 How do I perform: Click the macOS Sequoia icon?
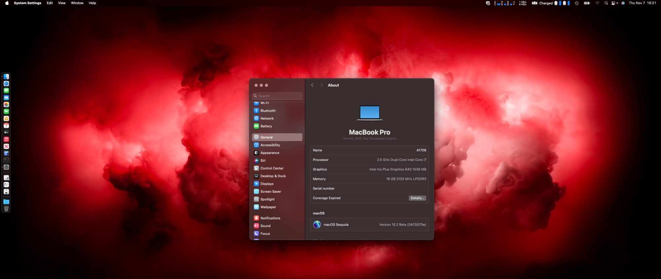tap(317, 224)
